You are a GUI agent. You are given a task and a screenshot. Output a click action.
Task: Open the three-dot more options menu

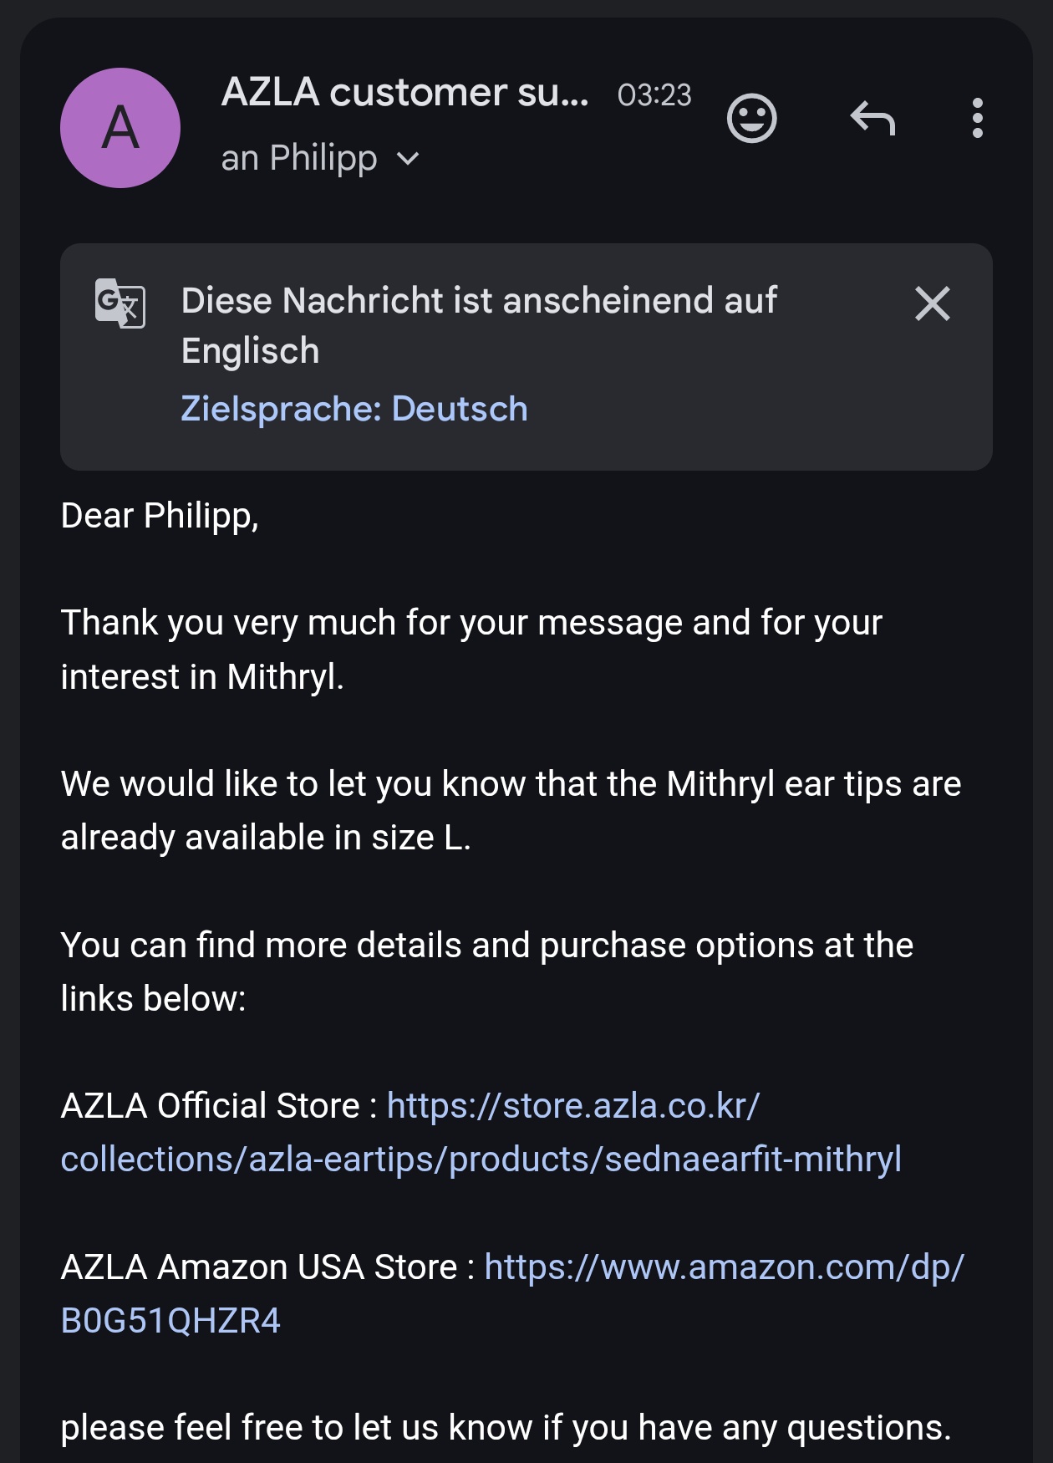977,119
